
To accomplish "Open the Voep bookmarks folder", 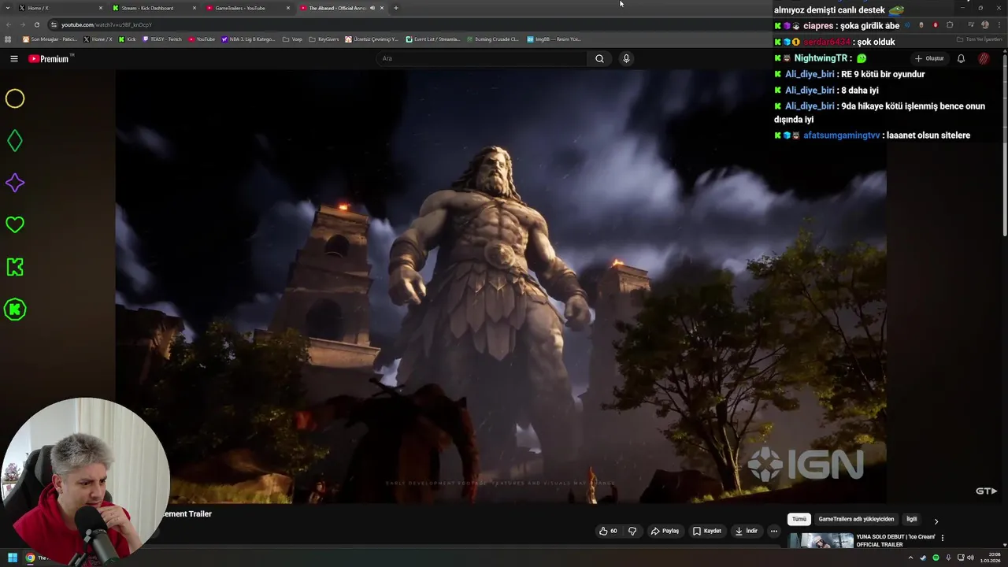I will (x=291, y=39).
